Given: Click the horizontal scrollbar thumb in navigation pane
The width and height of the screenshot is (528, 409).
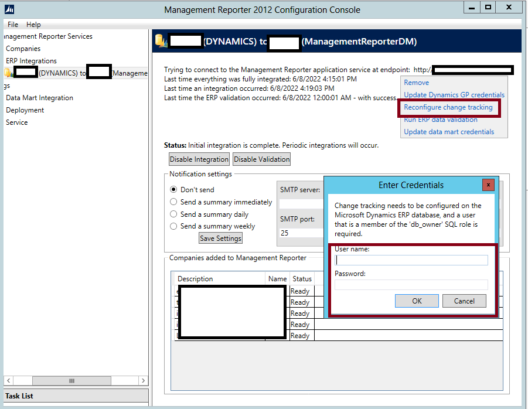Looking at the screenshot, I should point(71,381).
